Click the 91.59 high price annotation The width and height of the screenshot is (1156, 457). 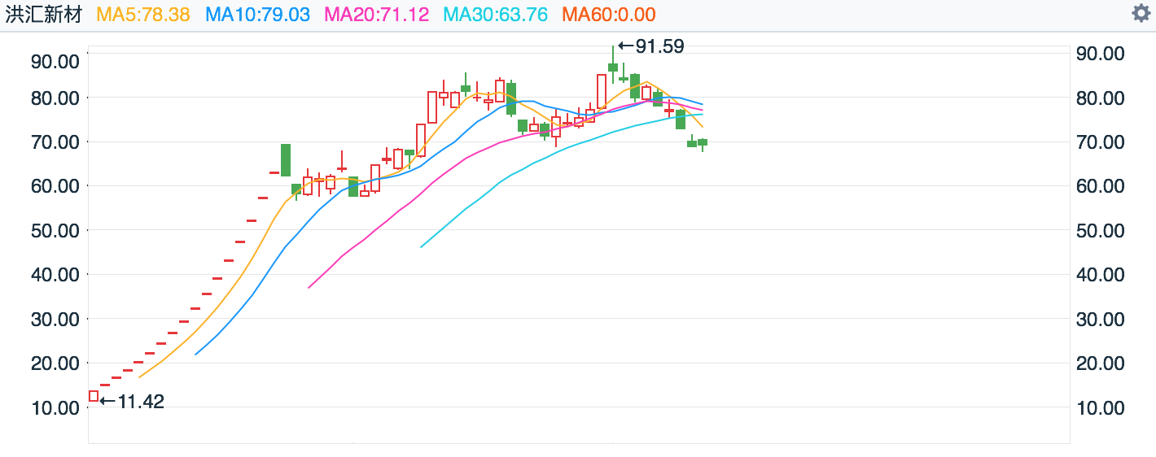click(651, 46)
